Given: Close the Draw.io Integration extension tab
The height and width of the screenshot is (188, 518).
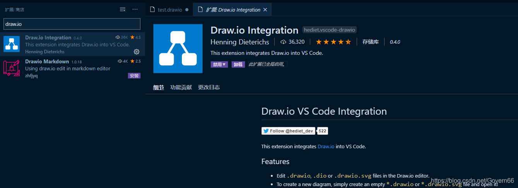Looking at the screenshot, I should click(x=265, y=10).
